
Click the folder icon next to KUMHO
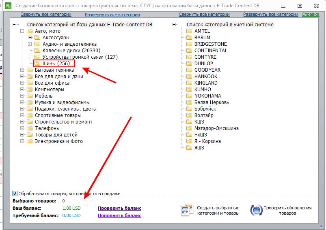click(x=189, y=89)
